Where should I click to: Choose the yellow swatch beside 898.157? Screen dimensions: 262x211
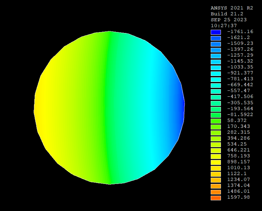pyautogui.click(x=216, y=162)
